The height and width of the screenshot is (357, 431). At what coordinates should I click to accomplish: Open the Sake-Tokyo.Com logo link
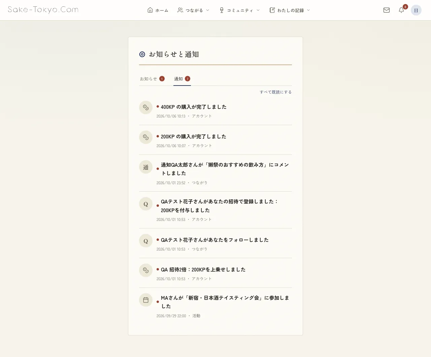click(43, 10)
